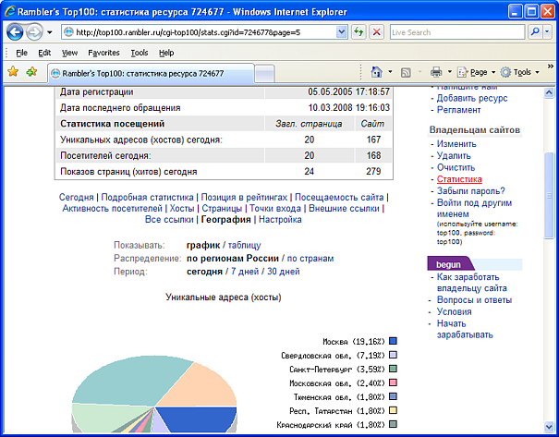
Task: Switch distribution to по странам
Action: pyautogui.click(x=310, y=259)
